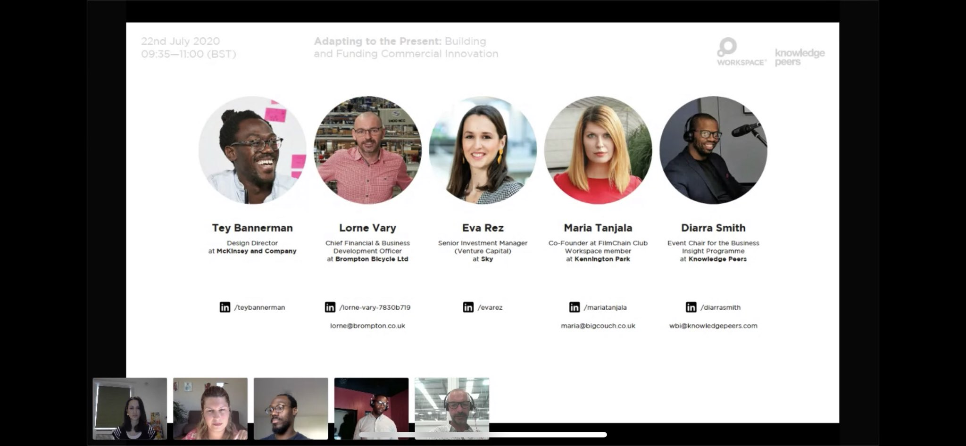966x446 pixels.
Task: Open the /diarrasmith LinkedIn handle
Action: tap(721, 307)
